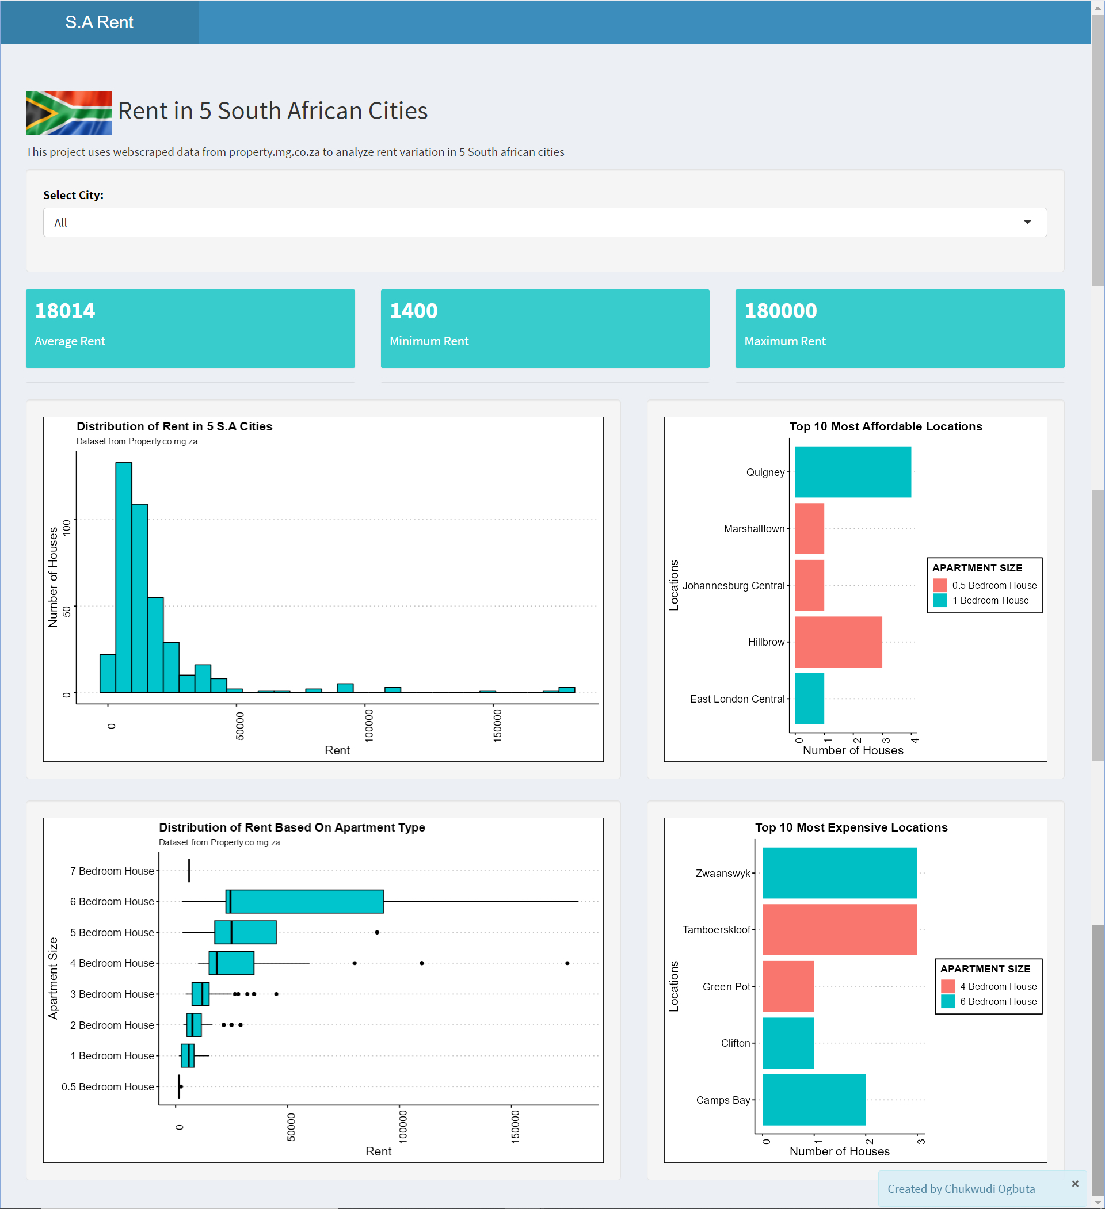Screen dimensions: 1105x1209
Task: Close the Created by Chukwudi Ogbuta notification
Action: 1074,1183
